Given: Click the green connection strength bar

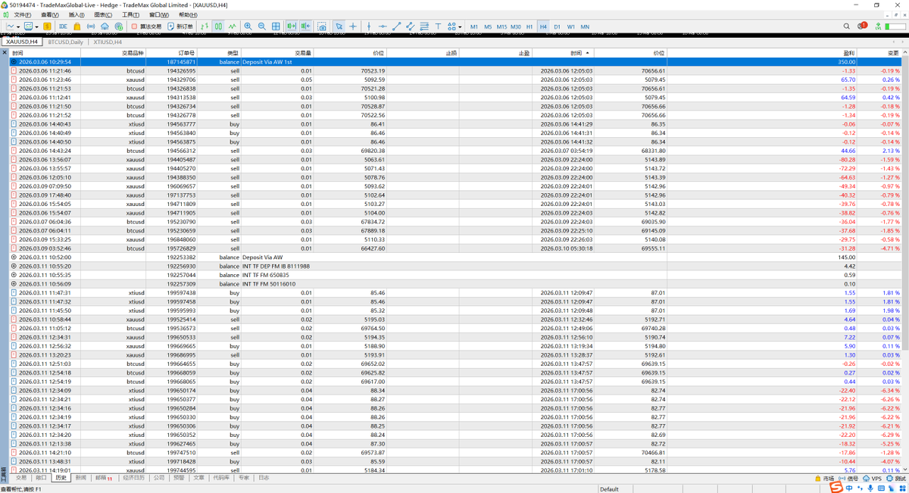Looking at the screenshot, I should [x=895, y=27].
